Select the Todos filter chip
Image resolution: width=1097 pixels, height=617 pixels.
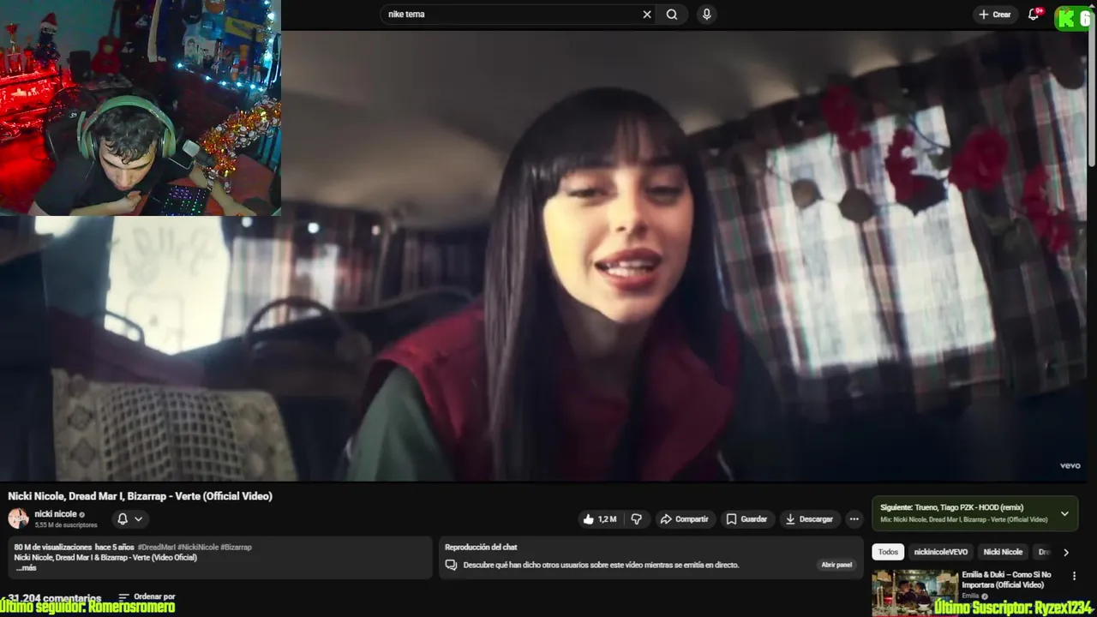tap(888, 552)
